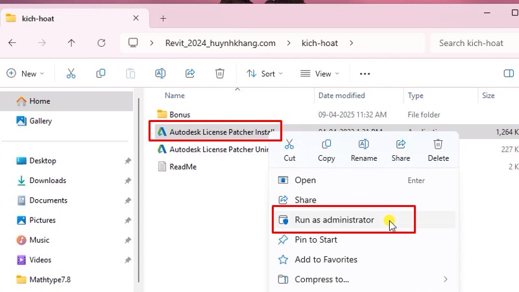Go back with the left arrow

(12, 43)
